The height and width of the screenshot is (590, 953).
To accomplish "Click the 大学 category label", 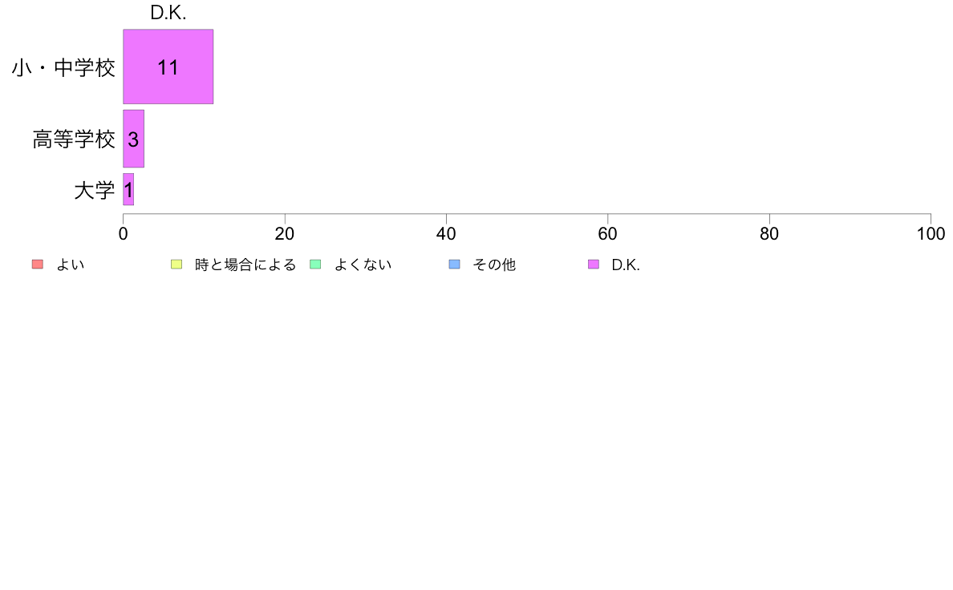I will click(94, 190).
